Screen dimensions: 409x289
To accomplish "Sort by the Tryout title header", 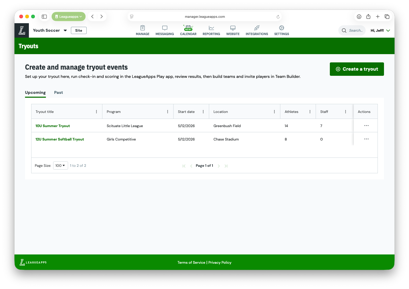I will (45, 112).
